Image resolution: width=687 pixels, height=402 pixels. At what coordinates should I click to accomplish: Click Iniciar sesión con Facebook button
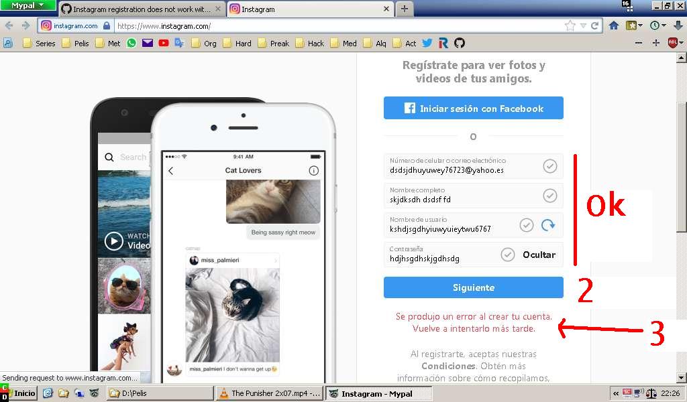(x=473, y=108)
